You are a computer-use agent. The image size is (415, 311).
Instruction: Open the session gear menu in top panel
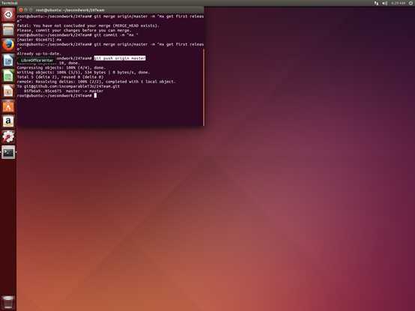[411, 3]
